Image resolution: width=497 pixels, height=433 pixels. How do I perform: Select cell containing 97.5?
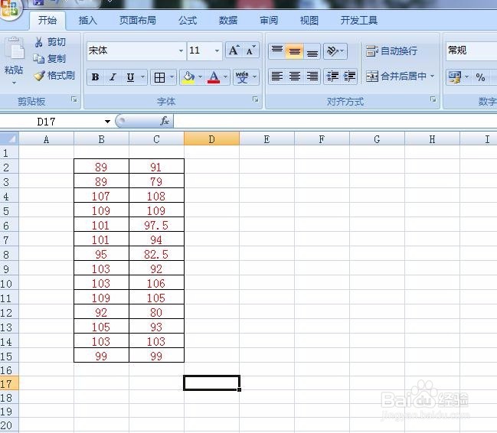point(156,225)
